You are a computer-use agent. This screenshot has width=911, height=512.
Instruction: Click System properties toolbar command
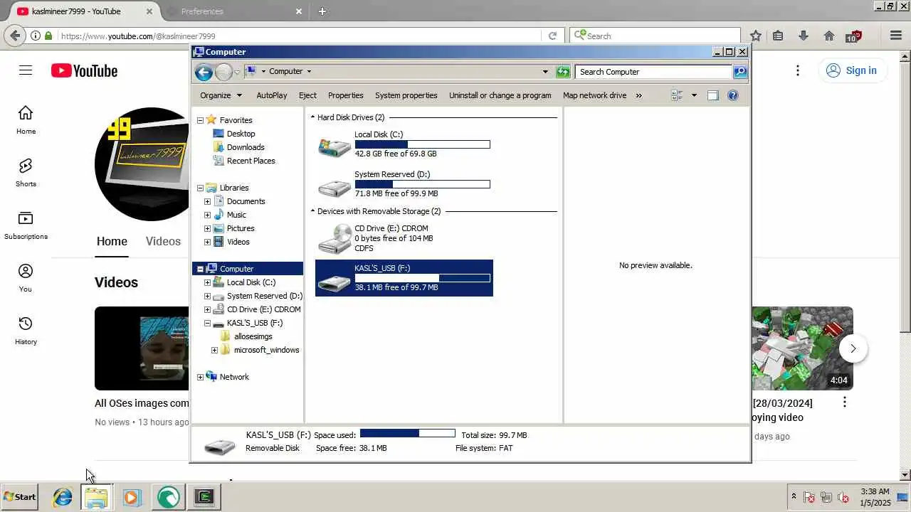point(406,95)
